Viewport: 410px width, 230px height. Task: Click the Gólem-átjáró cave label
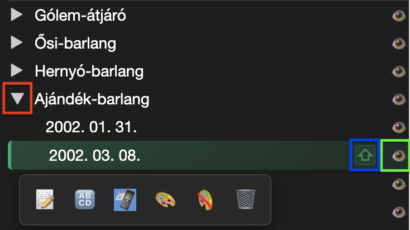click(80, 16)
